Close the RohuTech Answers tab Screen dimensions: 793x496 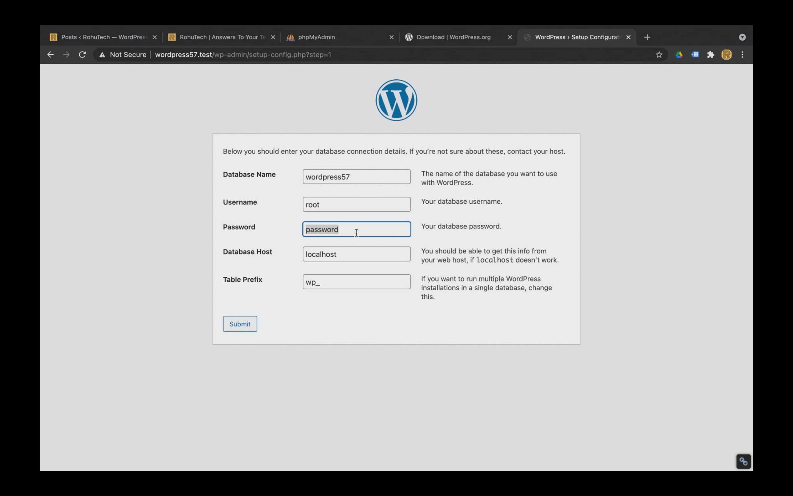click(273, 38)
